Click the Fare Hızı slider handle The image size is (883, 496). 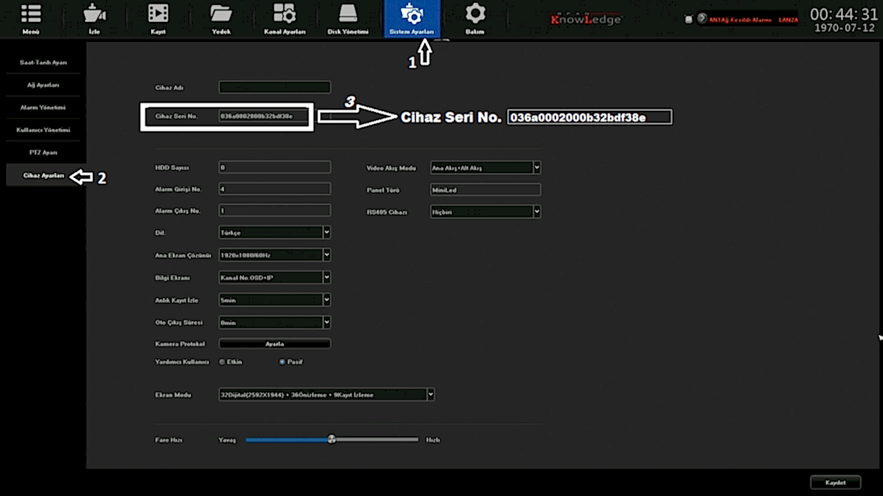coord(332,439)
